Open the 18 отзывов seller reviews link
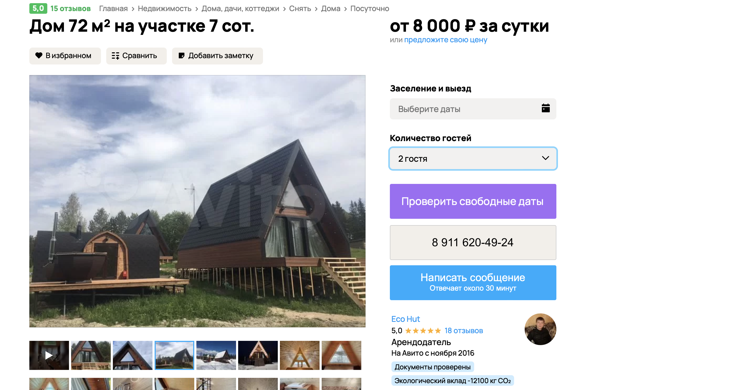748x390 pixels. (x=463, y=331)
